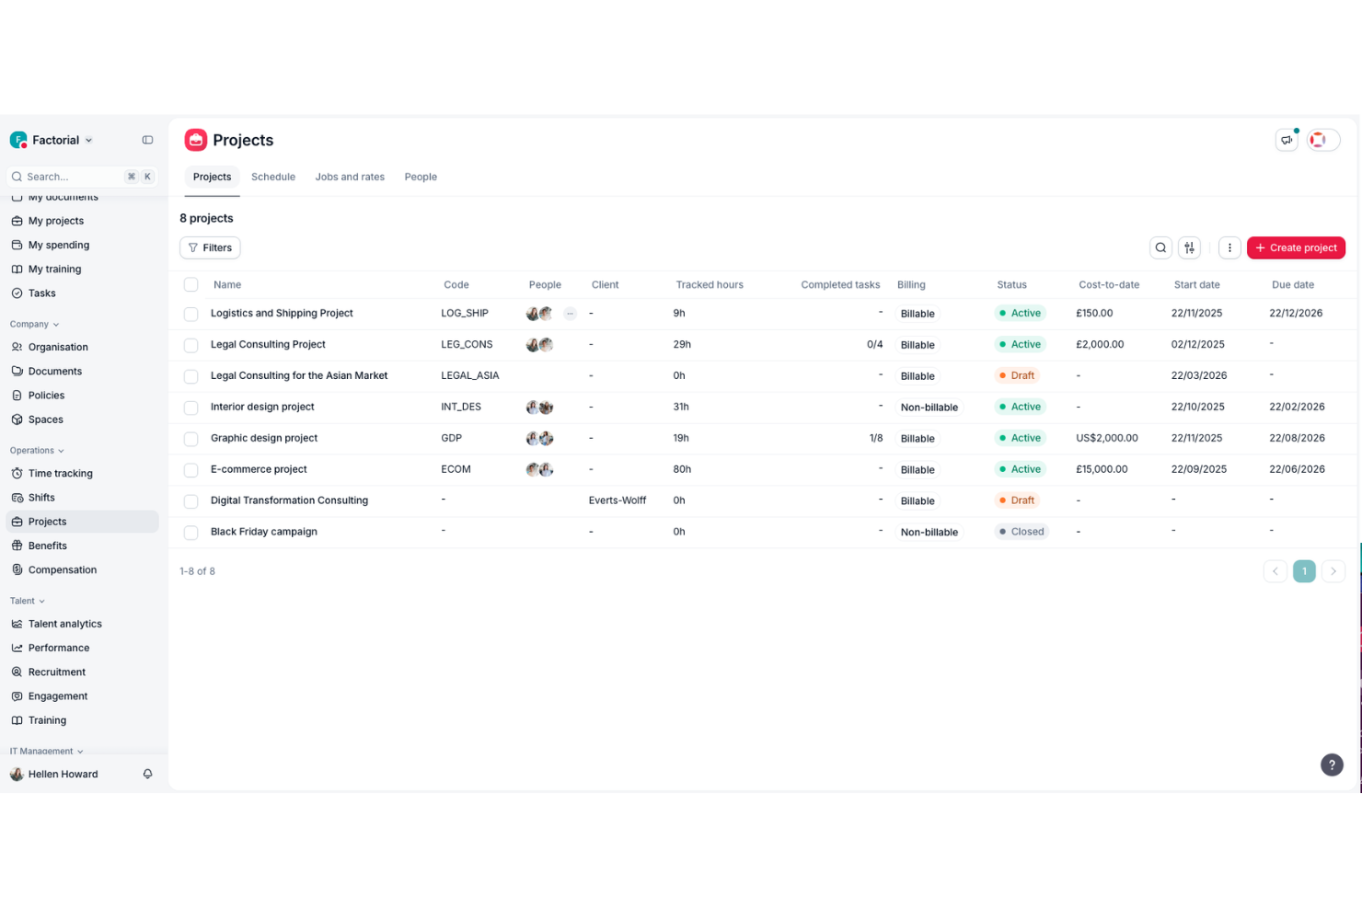Open the Compensation section
The width and height of the screenshot is (1362, 908).
coord(63,569)
